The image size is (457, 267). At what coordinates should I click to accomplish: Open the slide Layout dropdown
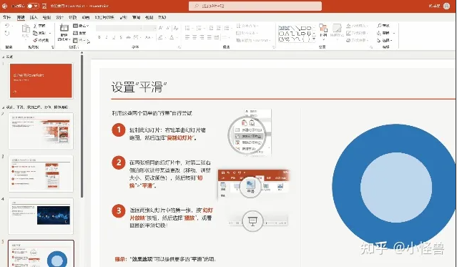click(81, 26)
